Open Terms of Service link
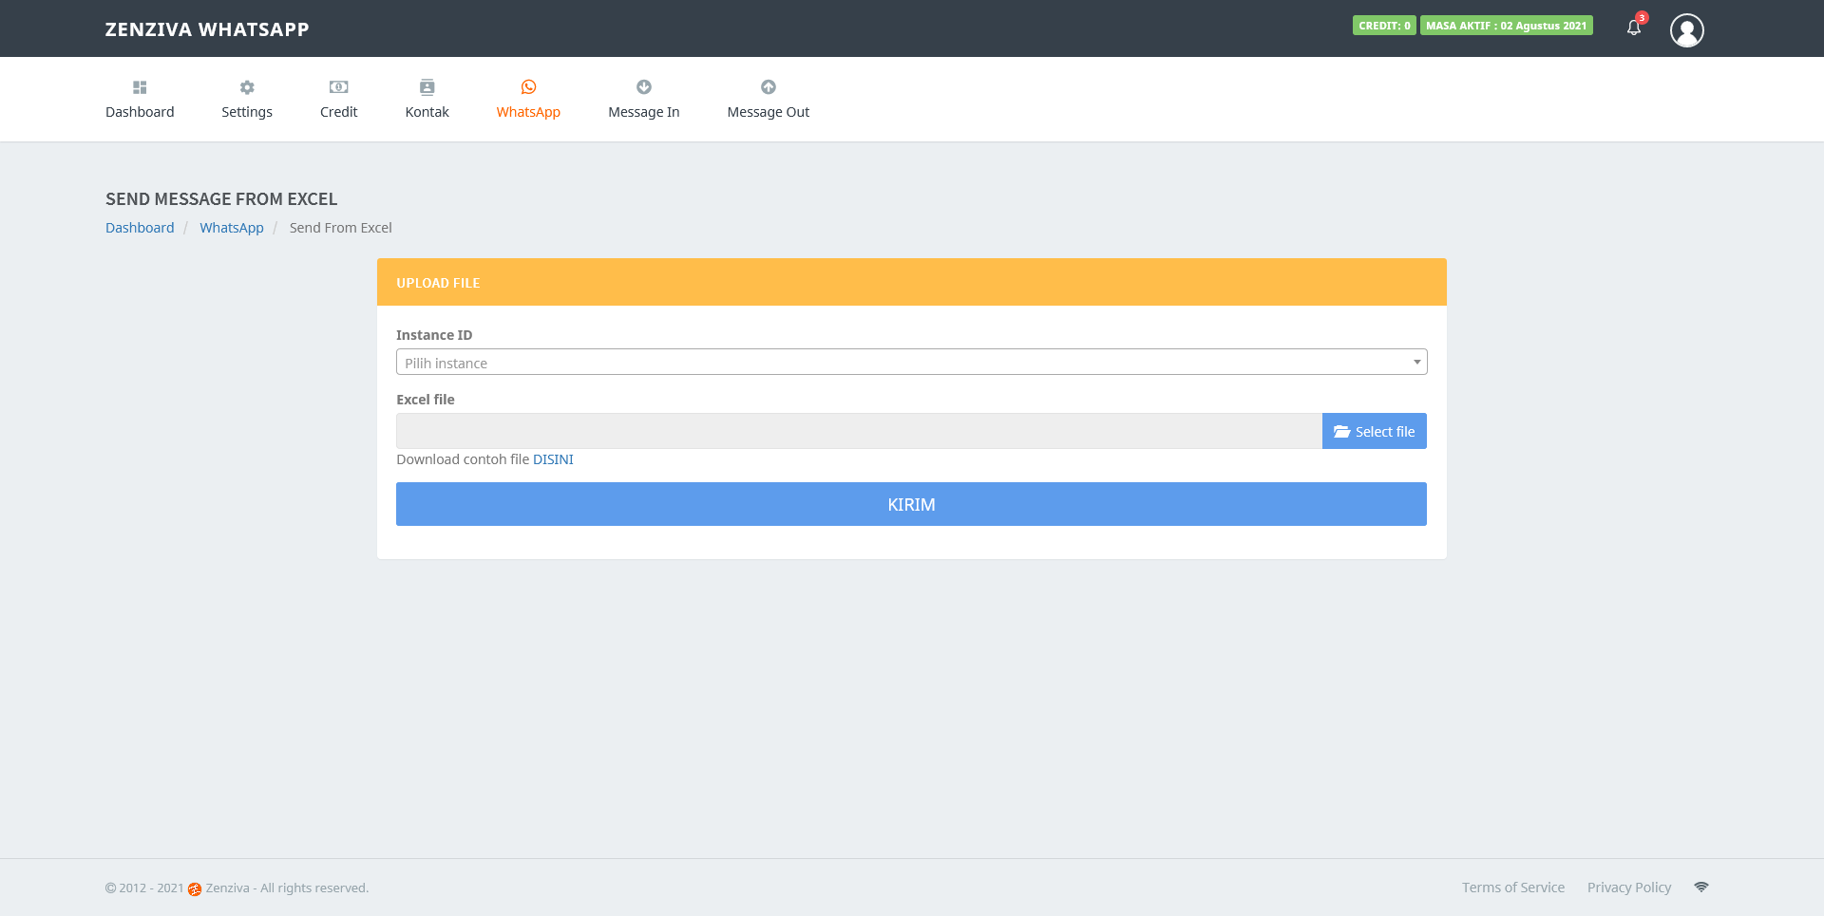Viewport: 1824px width, 916px height. point(1513,888)
